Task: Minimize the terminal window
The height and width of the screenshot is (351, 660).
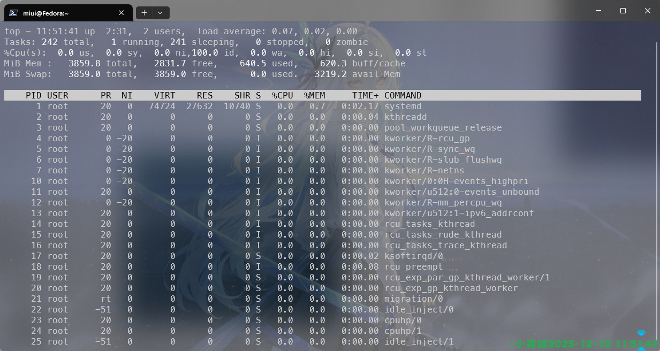Action: pos(598,11)
